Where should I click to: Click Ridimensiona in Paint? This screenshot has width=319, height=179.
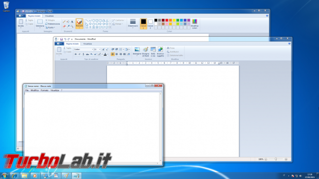click(x=53, y=24)
